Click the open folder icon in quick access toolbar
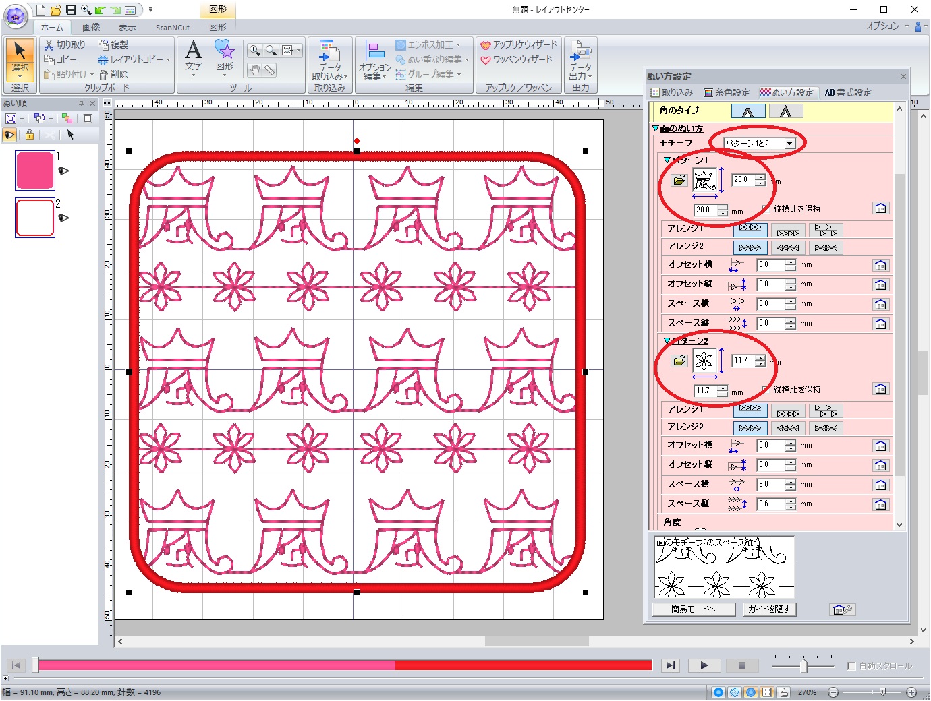The image size is (931, 701). [x=56, y=10]
